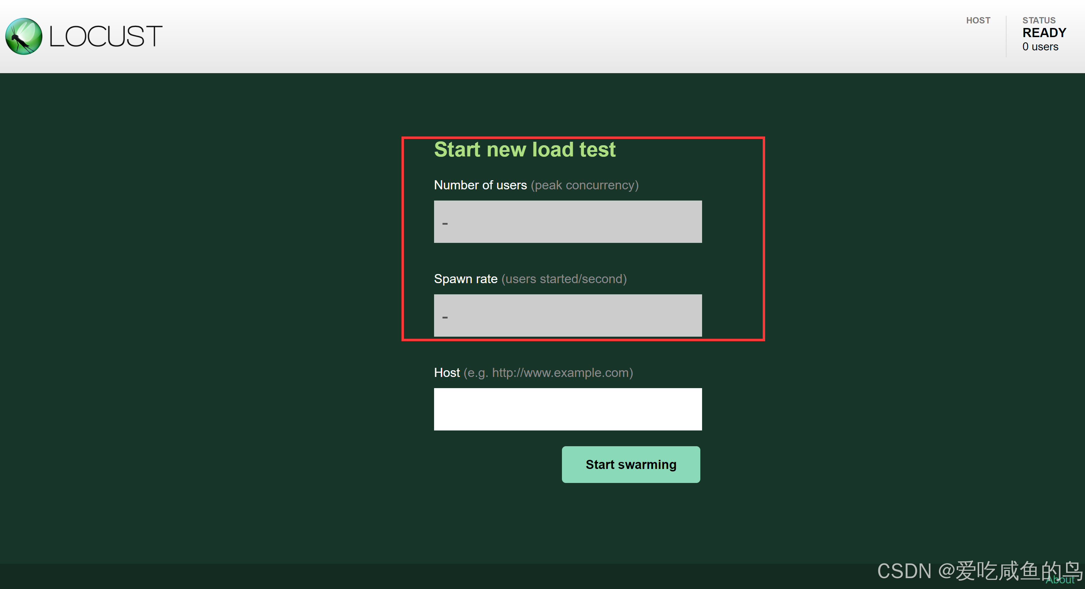Click the Spawn rate label text
The height and width of the screenshot is (589, 1085).
click(465, 279)
